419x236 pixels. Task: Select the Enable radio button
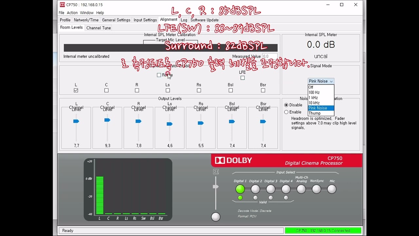pos(286,112)
